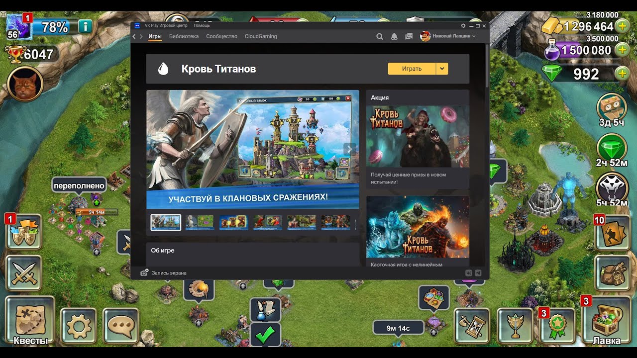This screenshot has height=358, width=637.
Task: Open the blue info button near 78%
Action: [85, 26]
